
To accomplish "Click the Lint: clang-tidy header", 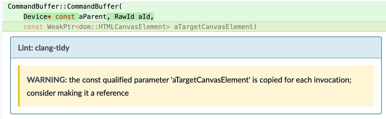I will 44,48.
